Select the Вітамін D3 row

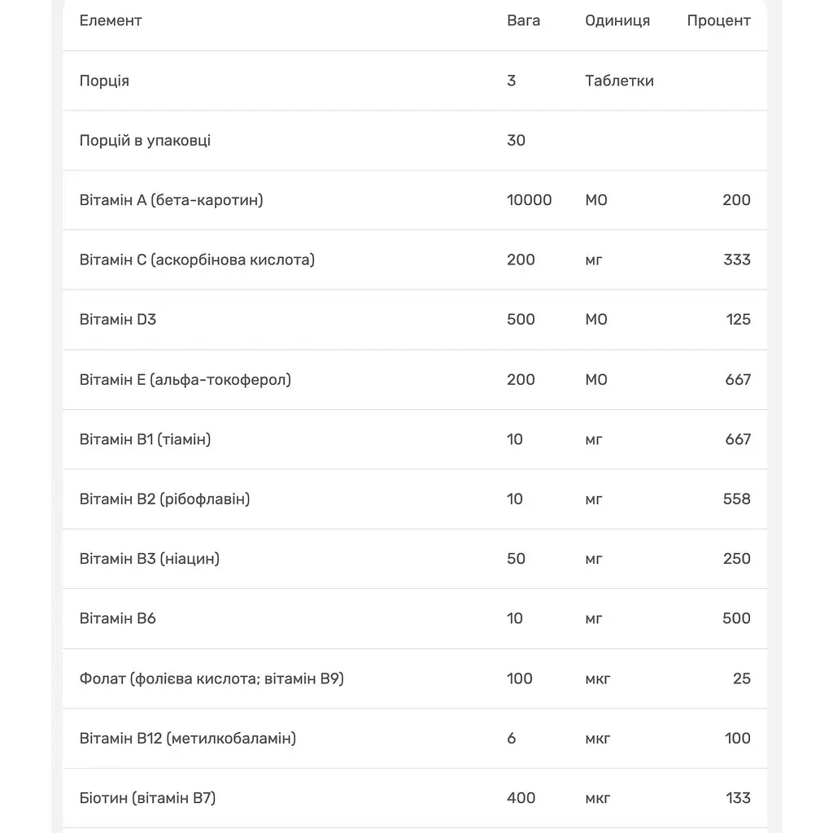[415, 320]
